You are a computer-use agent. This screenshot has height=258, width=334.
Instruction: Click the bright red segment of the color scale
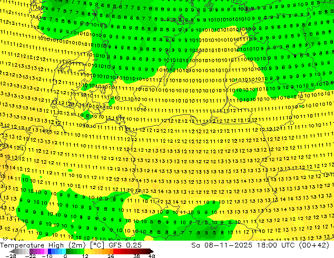point(117,251)
